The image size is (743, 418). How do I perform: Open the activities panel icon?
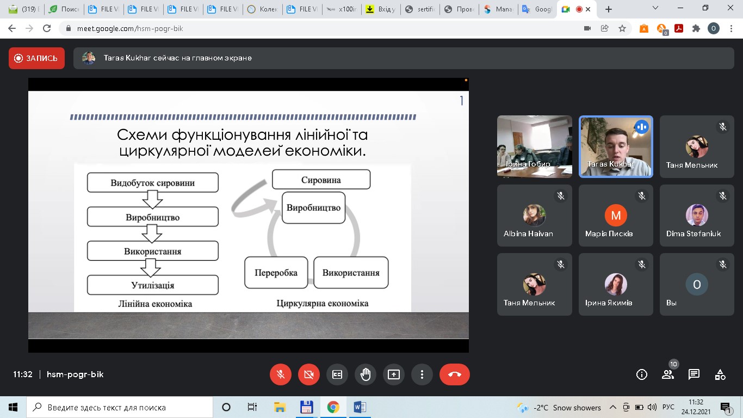pos(720,374)
